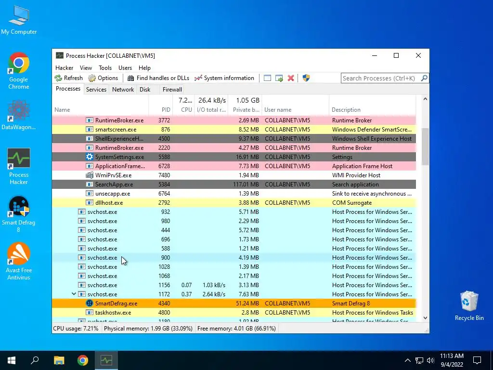Click the red X terminate icon
This screenshot has height=370, width=493.
click(291, 78)
